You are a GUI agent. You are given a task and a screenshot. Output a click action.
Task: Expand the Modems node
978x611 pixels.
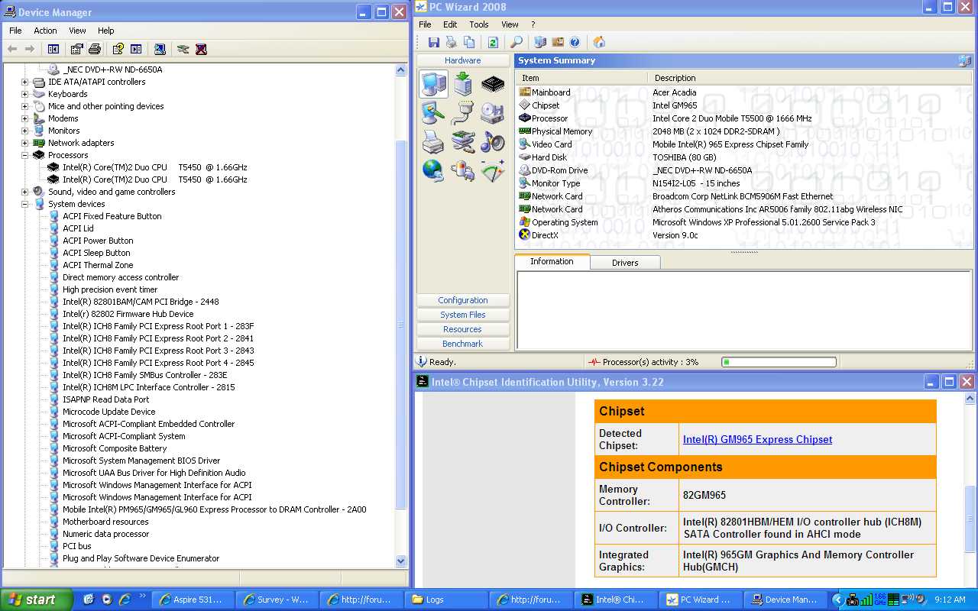[x=25, y=118]
